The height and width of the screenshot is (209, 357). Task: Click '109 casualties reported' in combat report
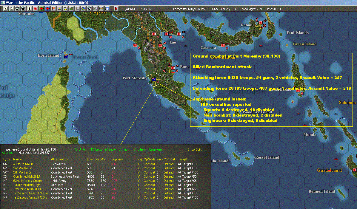(x=226, y=104)
